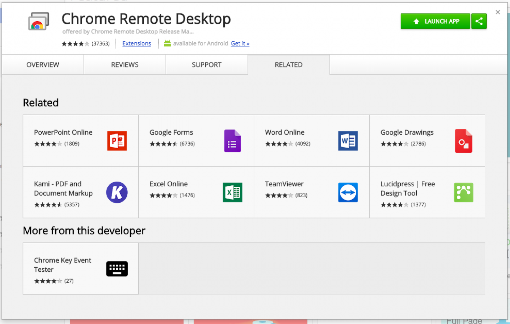Open the Google Drawings red icon
Viewport: 510px width, 324px height.
pyautogui.click(x=463, y=141)
